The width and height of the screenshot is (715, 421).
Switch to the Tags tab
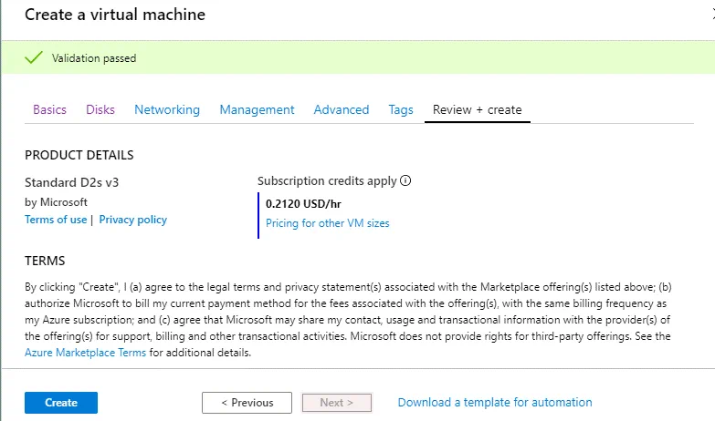tap(401, 109)
